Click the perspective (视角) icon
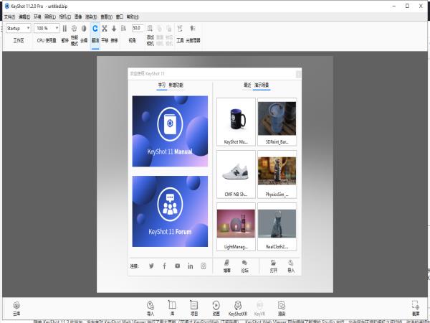 pos(124,29)
